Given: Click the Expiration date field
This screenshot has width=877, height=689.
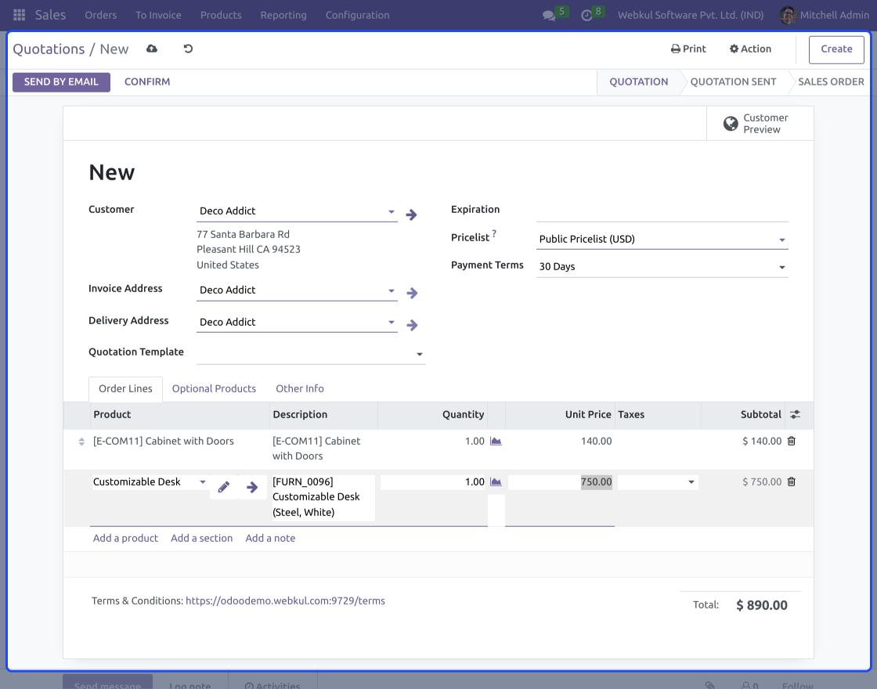Looking at the screenshot, I should (662, 211).
